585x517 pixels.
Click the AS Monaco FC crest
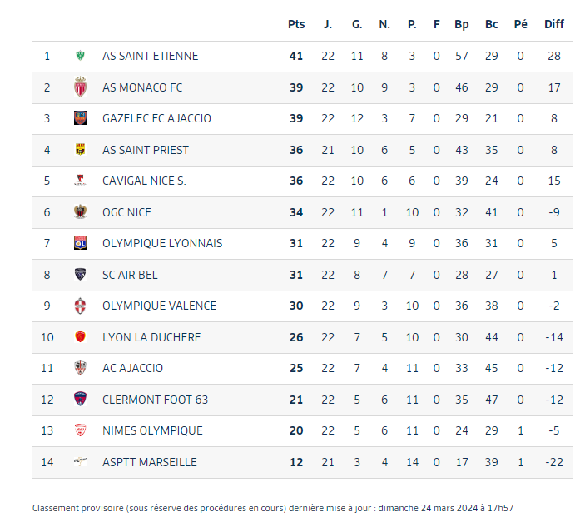coord(81,87)
